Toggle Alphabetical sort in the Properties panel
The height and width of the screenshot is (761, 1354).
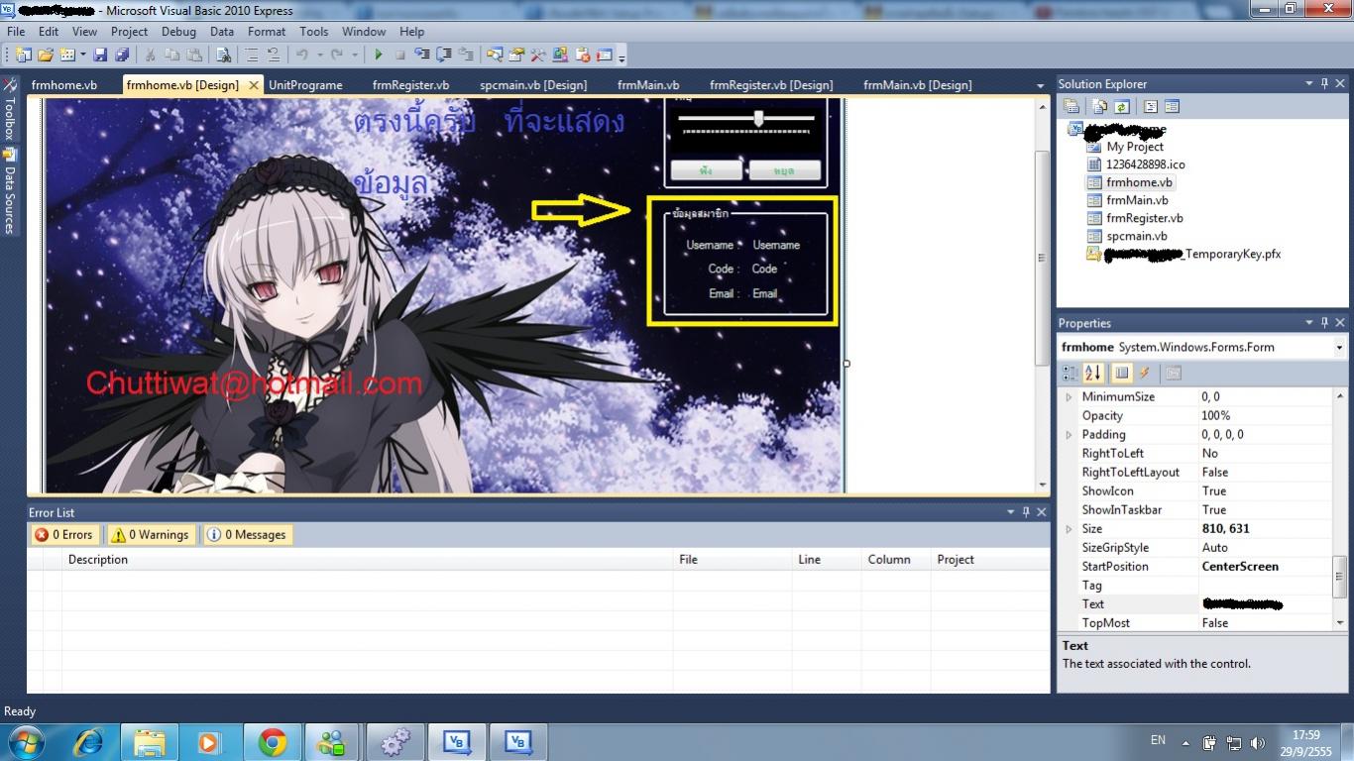1093,373
